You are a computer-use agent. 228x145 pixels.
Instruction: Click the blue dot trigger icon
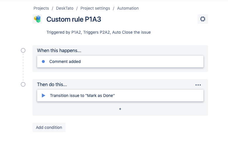[43, 62]
